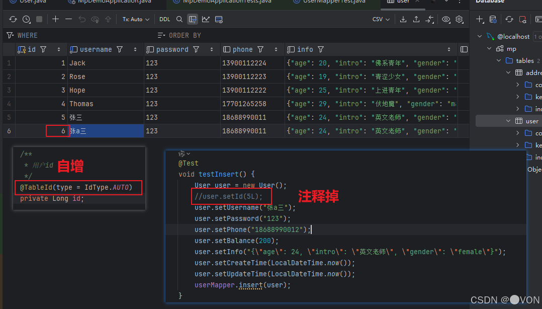Sort by the id column arrows

click(59, 49)
